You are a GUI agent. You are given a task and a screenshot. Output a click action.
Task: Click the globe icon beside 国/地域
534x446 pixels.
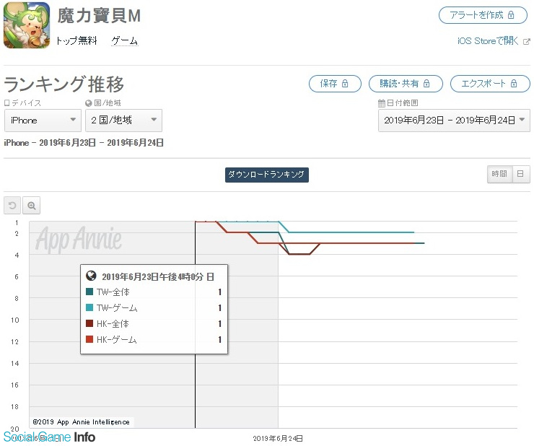coord(89,103)
